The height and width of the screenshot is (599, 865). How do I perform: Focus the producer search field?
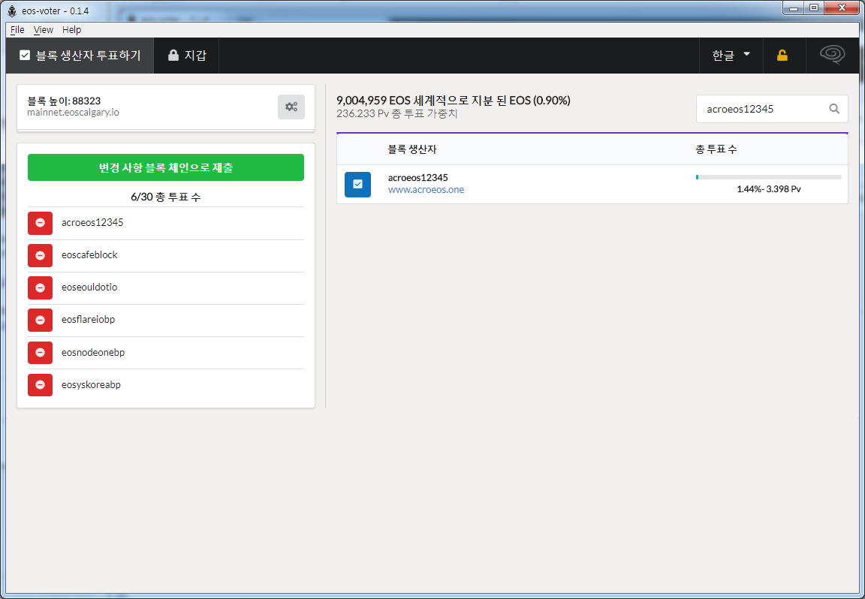tap(772, 109)
